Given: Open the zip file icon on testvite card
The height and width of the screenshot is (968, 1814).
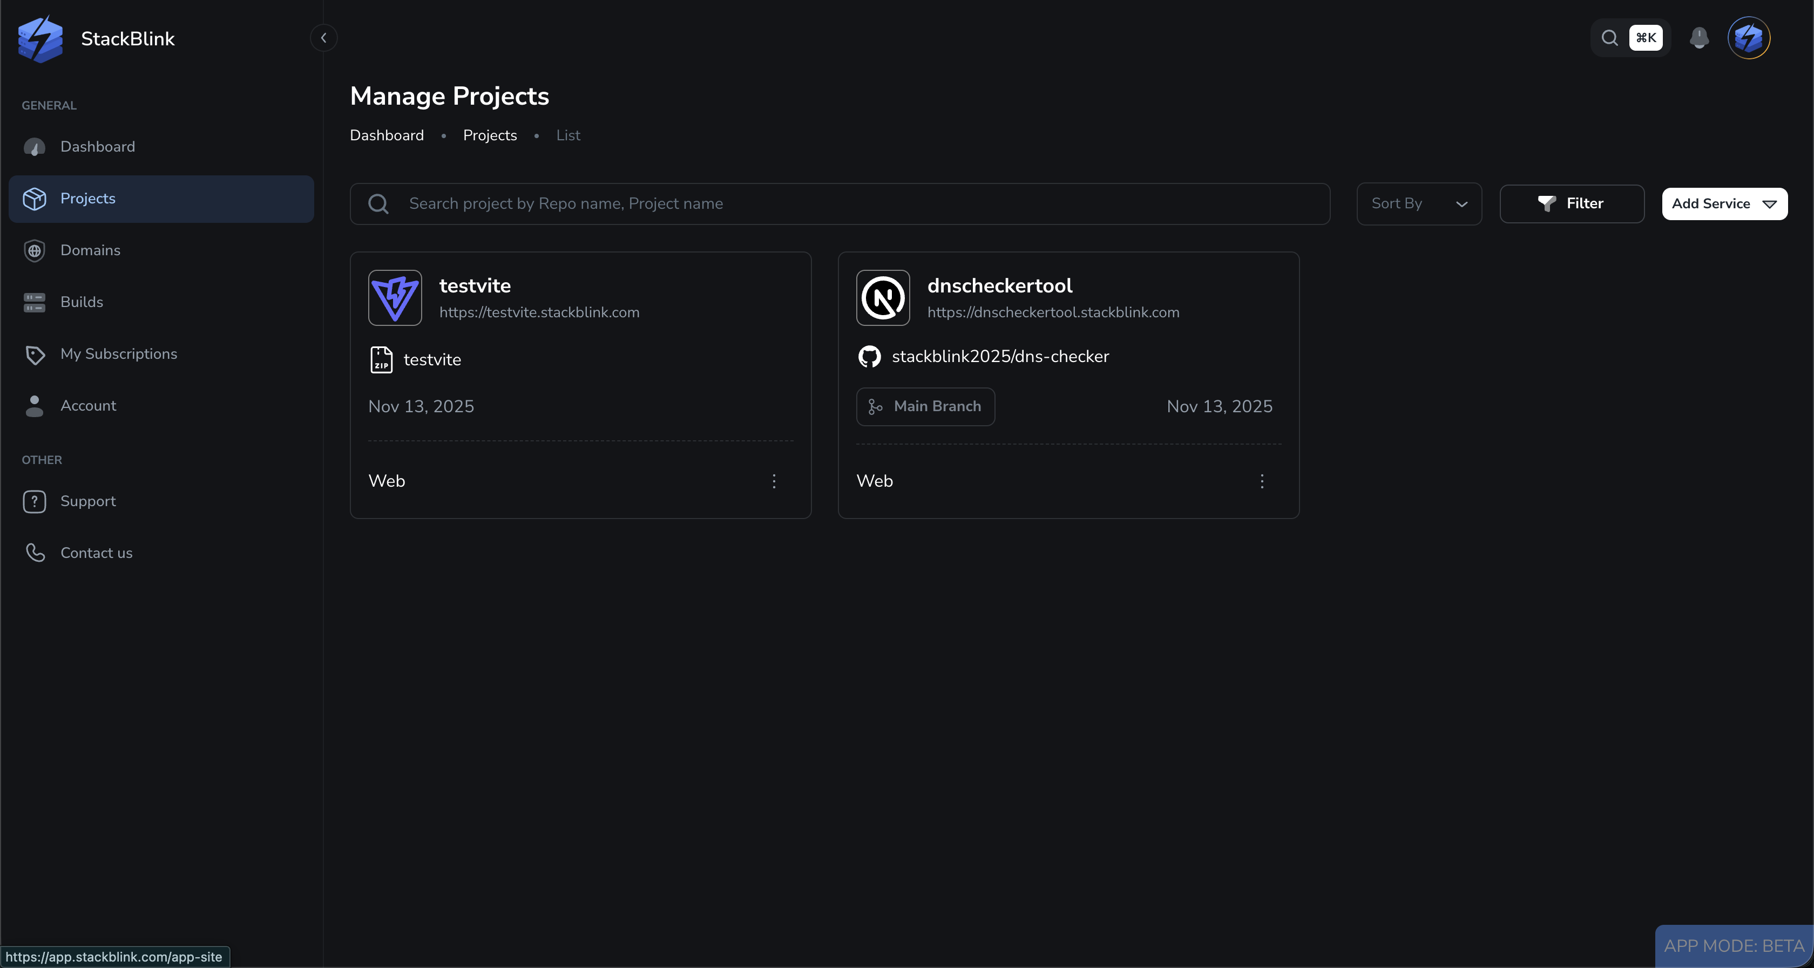Looking at the screenshot, I should pos(382,360).
